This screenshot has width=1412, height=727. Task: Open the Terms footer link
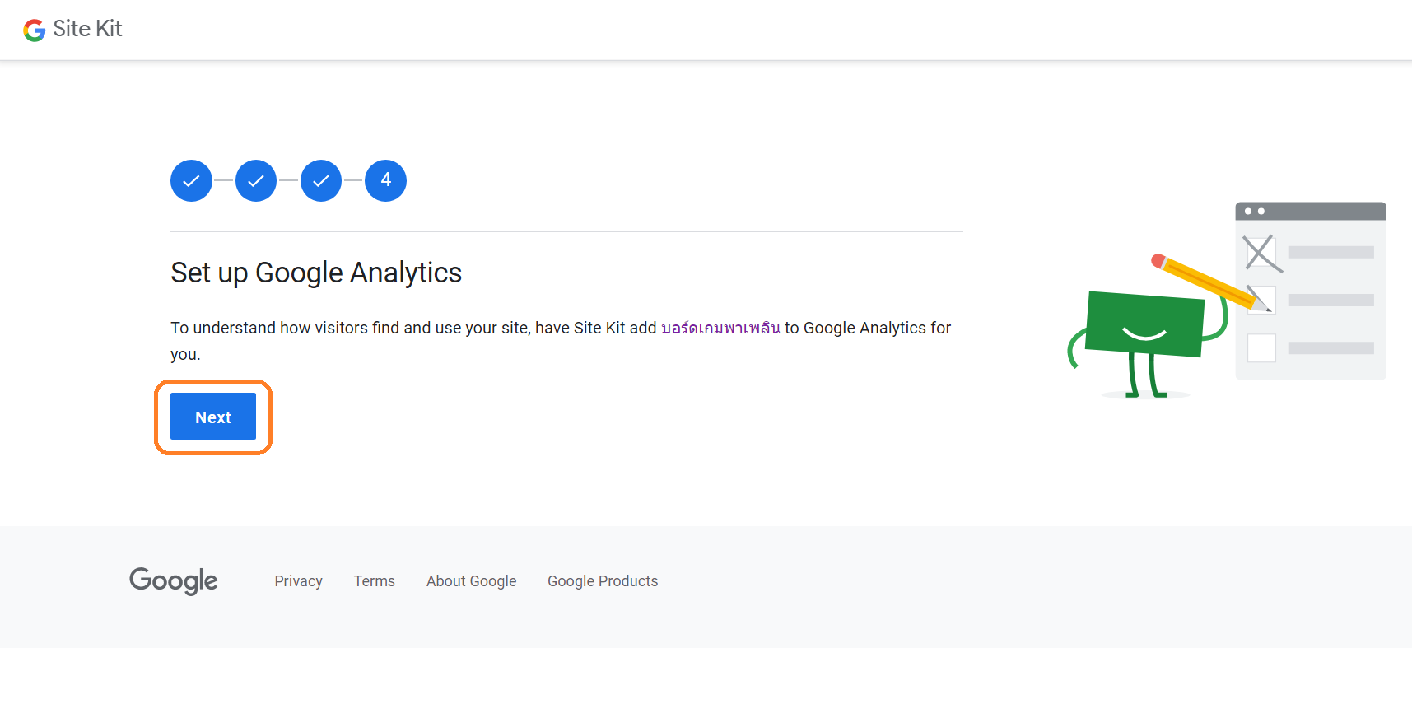(375, 581)
